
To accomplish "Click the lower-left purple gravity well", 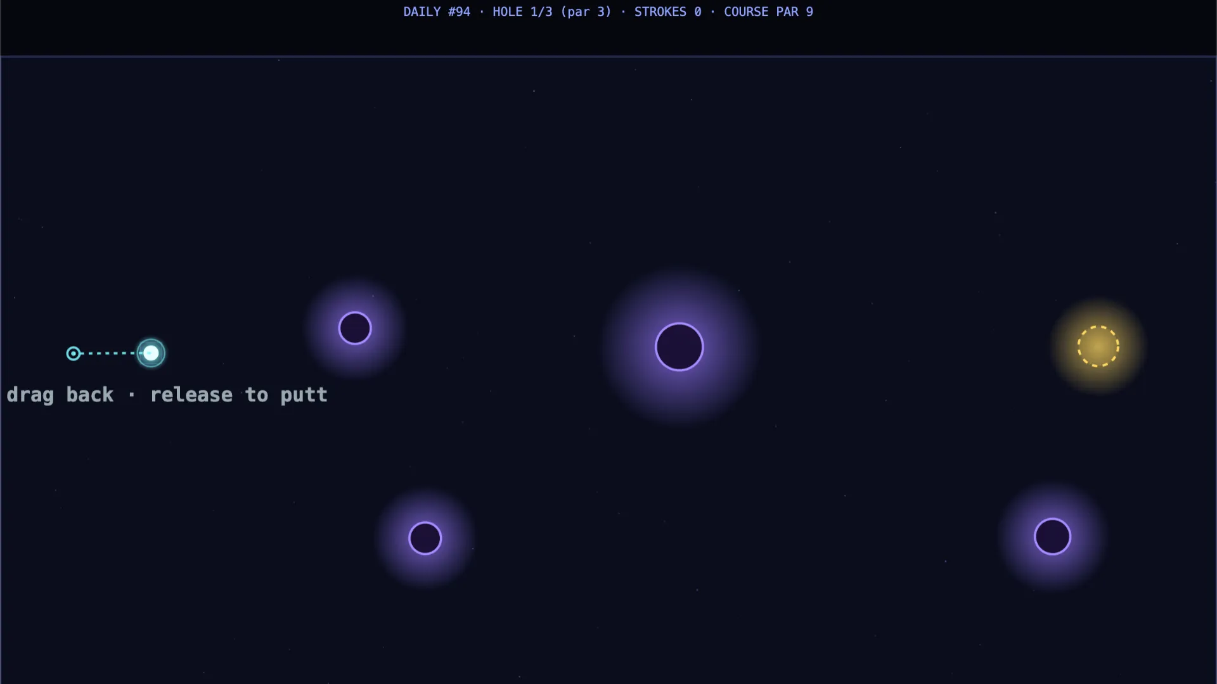I will coord(425,538).
